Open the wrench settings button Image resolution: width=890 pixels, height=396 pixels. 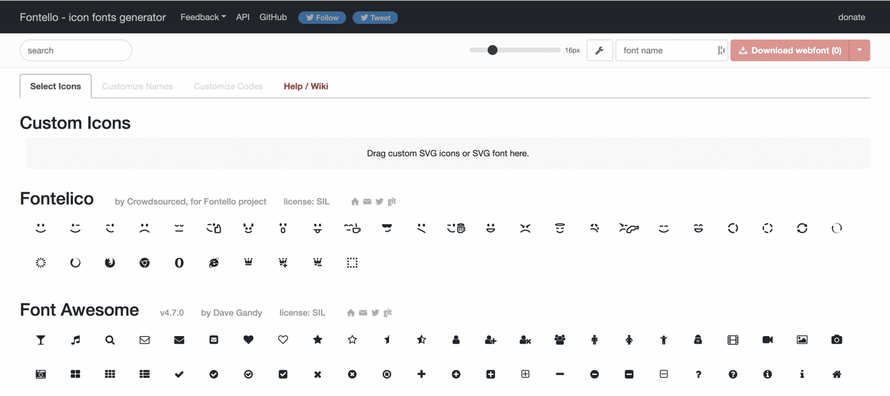tap(600, 50)
